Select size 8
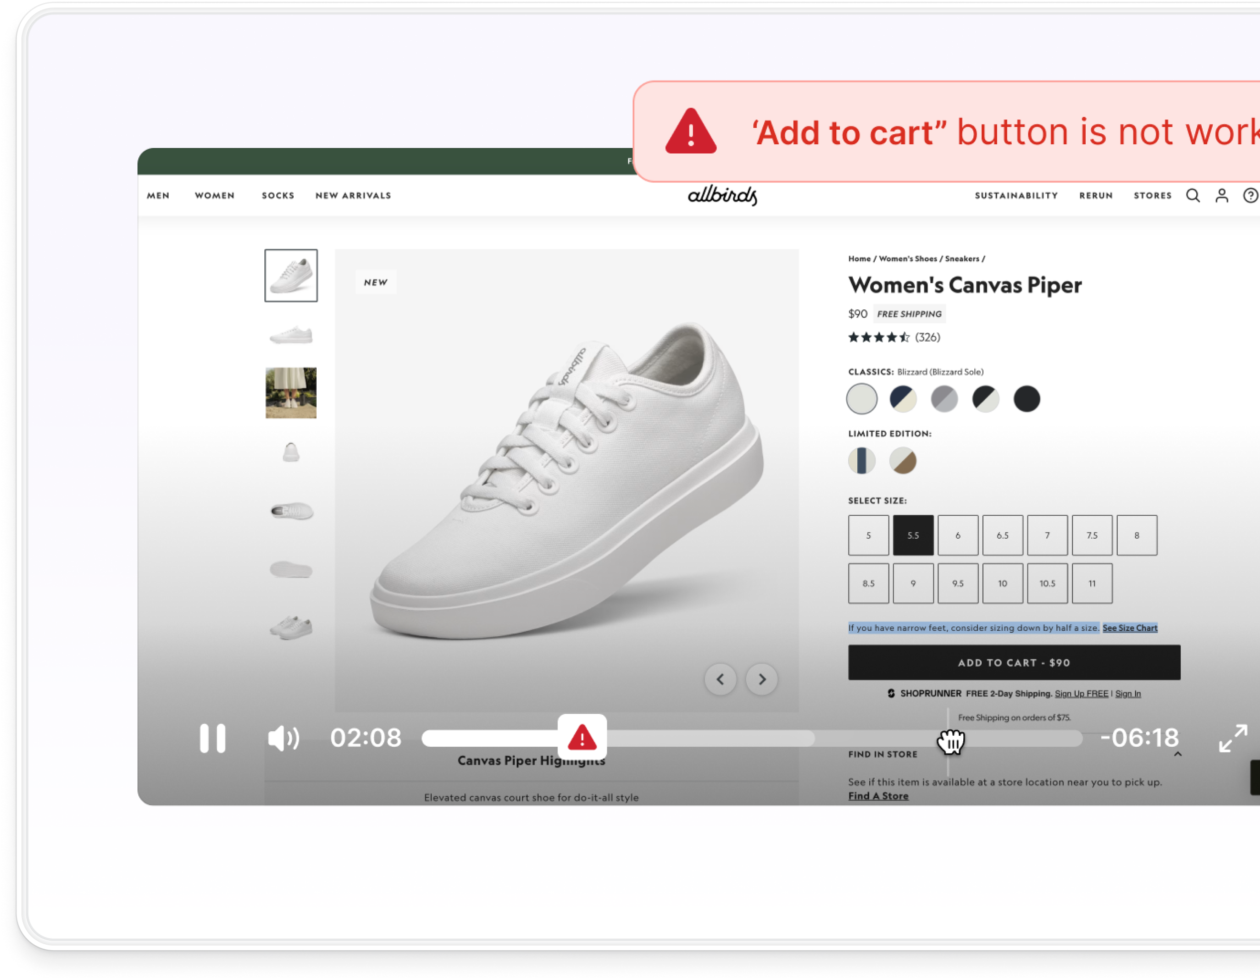 [x=1137, y=536]
